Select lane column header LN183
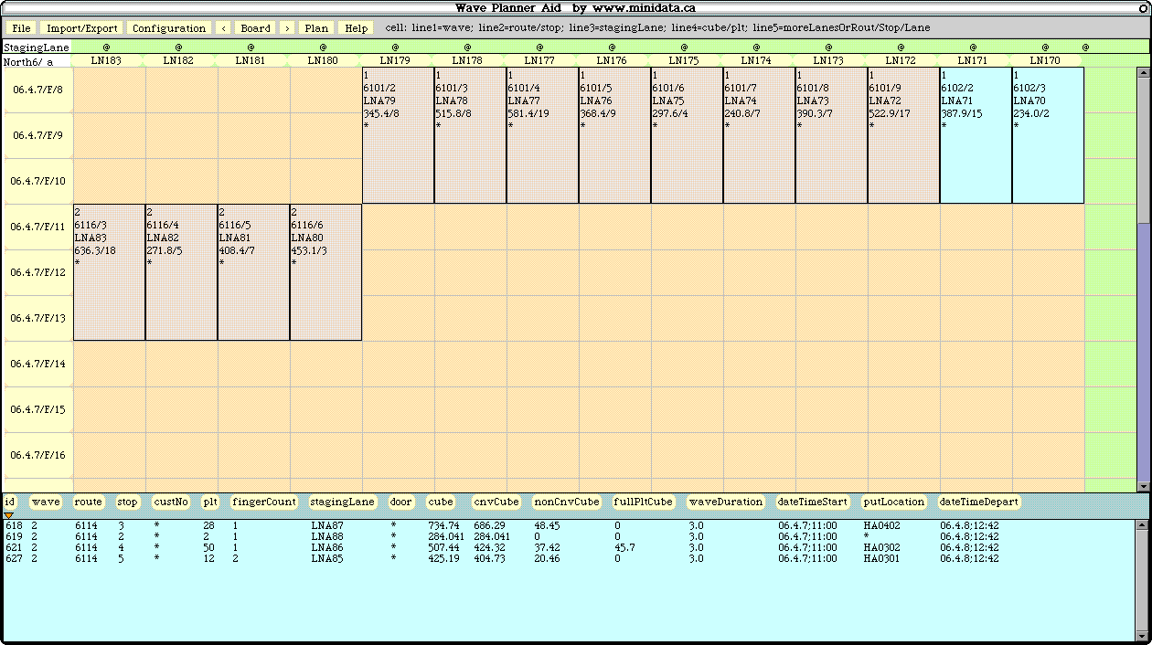This screenshot has width=1152, height=645. pyautogui.click(x=106, y=60)
